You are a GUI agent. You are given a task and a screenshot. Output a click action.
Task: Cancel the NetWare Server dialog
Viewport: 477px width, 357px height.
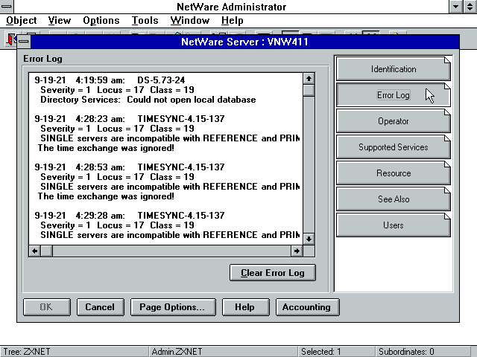pos(101,307)
